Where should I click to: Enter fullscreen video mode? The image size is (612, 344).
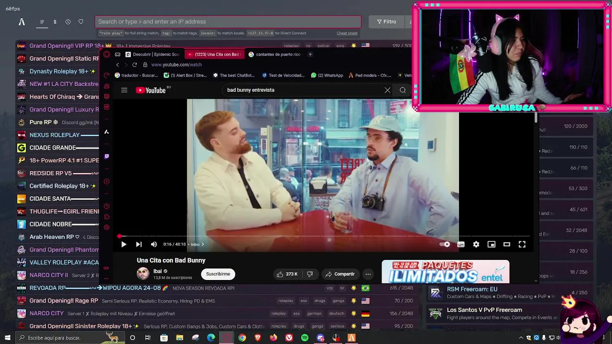coord(522,244)
